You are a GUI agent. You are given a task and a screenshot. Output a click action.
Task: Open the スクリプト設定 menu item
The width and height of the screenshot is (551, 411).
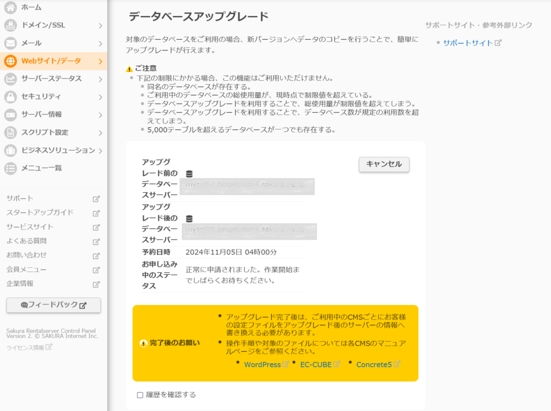point(45,133)
